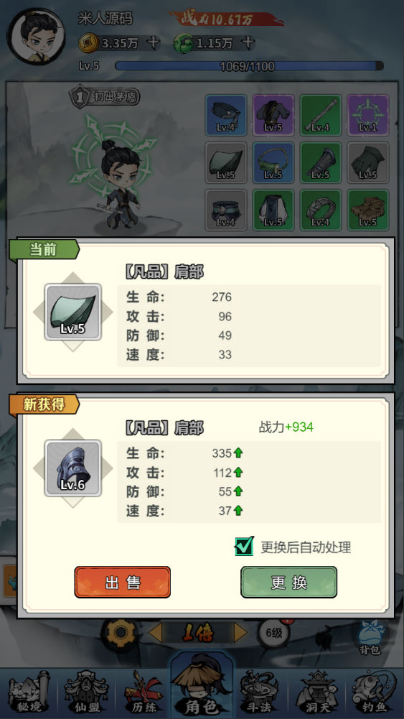Tap the player avatar portrait
The width and height of the screenshot is (404, 719).
click(37, 37)
